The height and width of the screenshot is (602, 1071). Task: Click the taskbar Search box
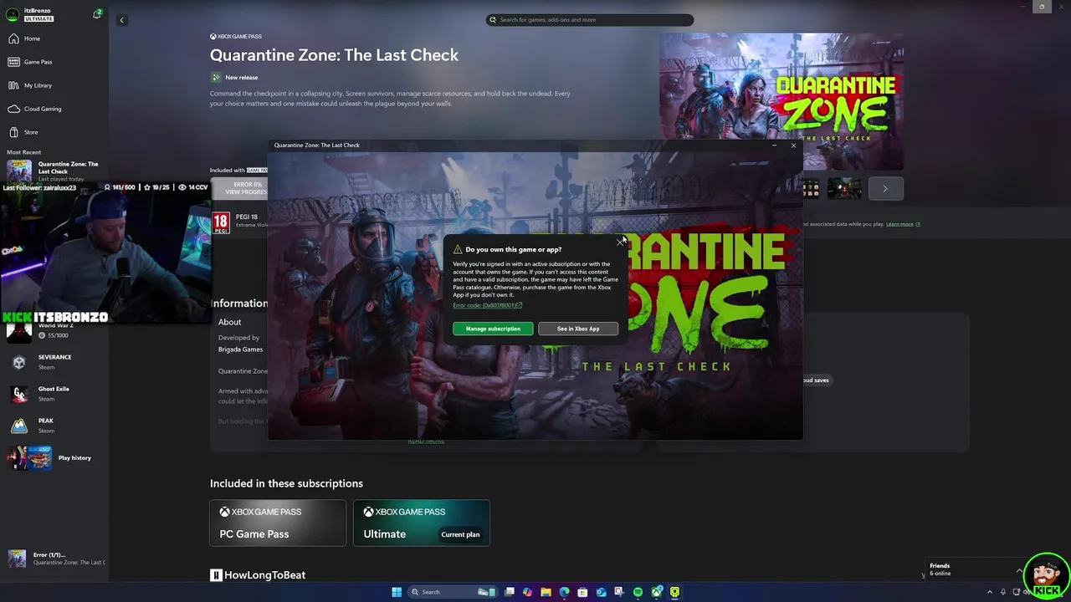click(x=452, y=592)
